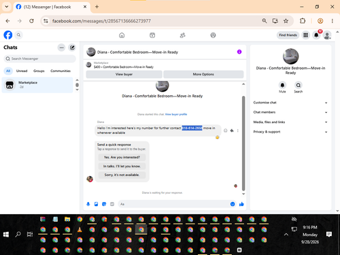Expand Customise chat section

point(290,103)
